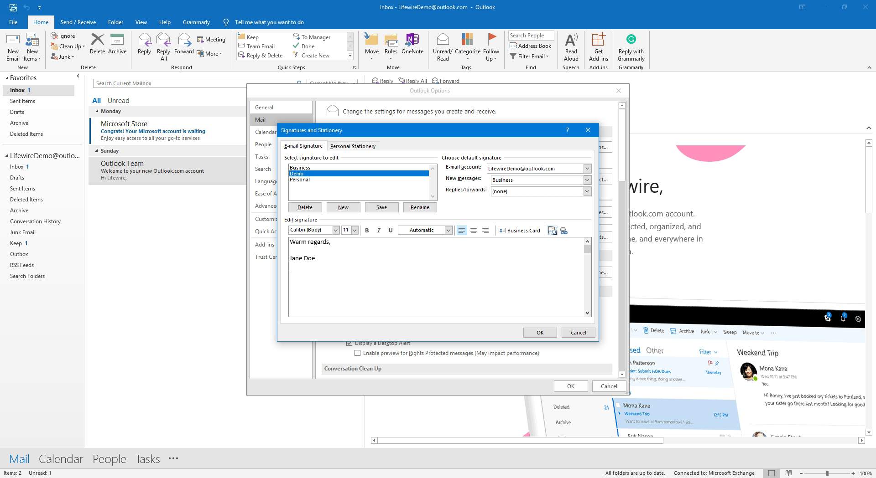
Task: Click Rename signature button
Action: pos(420,207)
